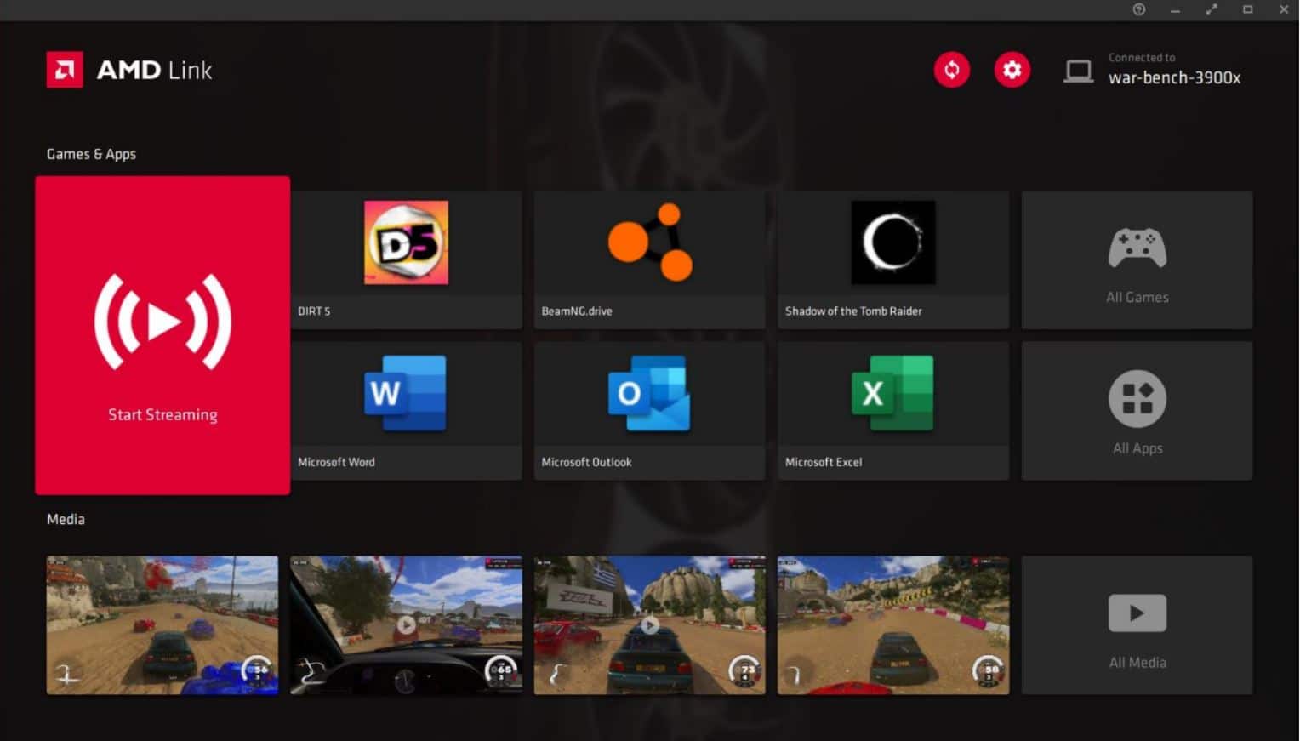Play the cockpit-view media video
The width and height of the screenshot is (1300, 741).
[x=406, y=625]
